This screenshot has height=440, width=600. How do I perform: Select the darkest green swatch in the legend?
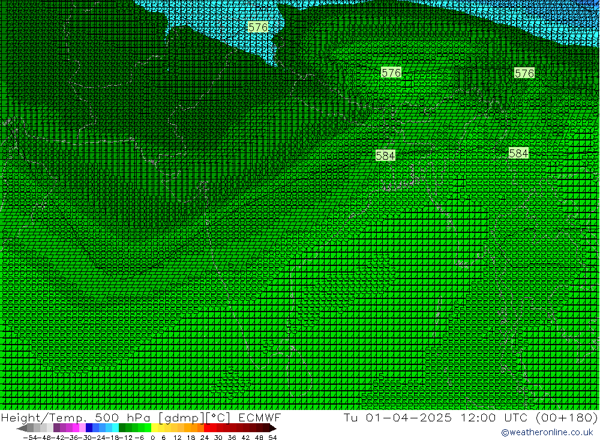coord(122,429)
